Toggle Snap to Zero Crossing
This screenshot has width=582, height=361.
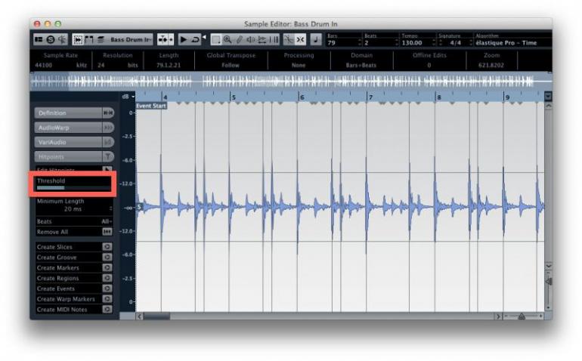coord(289,39)
